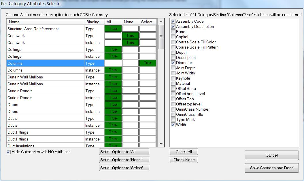
Task: Click None cell for Columns Type
Action: [x=130, y=63]
